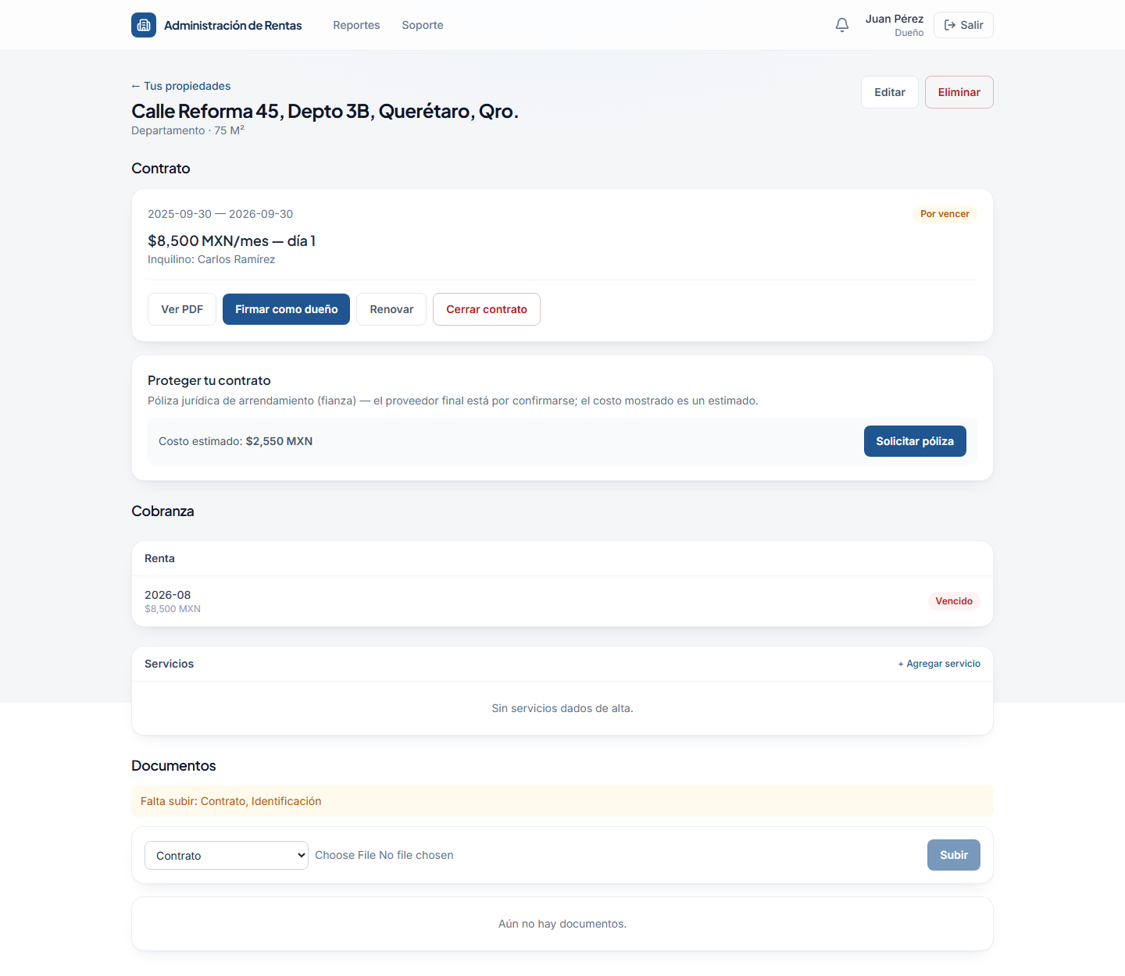
Task: Click Agregar servicio link
Action: [x=939, y=664]
